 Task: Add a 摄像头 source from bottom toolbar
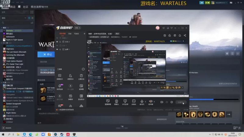coord(117,102)
